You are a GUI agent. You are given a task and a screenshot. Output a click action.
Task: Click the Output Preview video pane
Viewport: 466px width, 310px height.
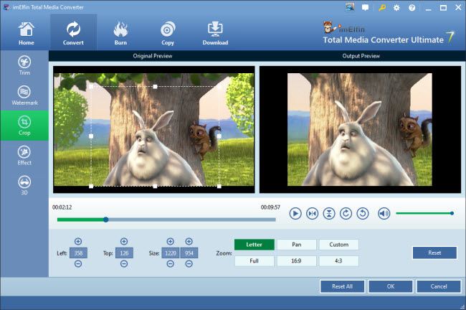pyautogui.click(x=360, y=130)
